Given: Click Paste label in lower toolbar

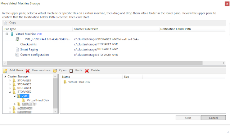Looking at the screenshot, I should (x=79, y=70).
